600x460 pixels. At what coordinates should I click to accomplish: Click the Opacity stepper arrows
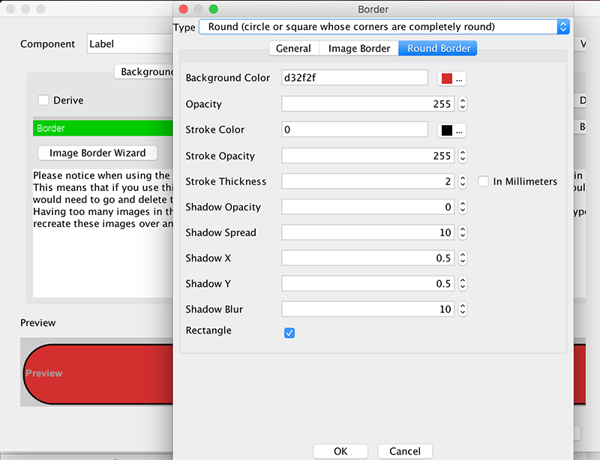coord(463,104)
